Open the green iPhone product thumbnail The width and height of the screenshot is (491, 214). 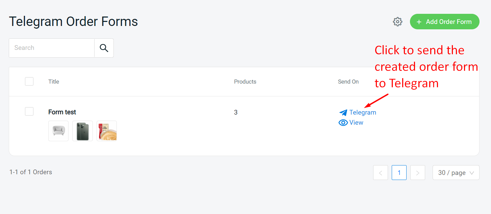[82, 131]
